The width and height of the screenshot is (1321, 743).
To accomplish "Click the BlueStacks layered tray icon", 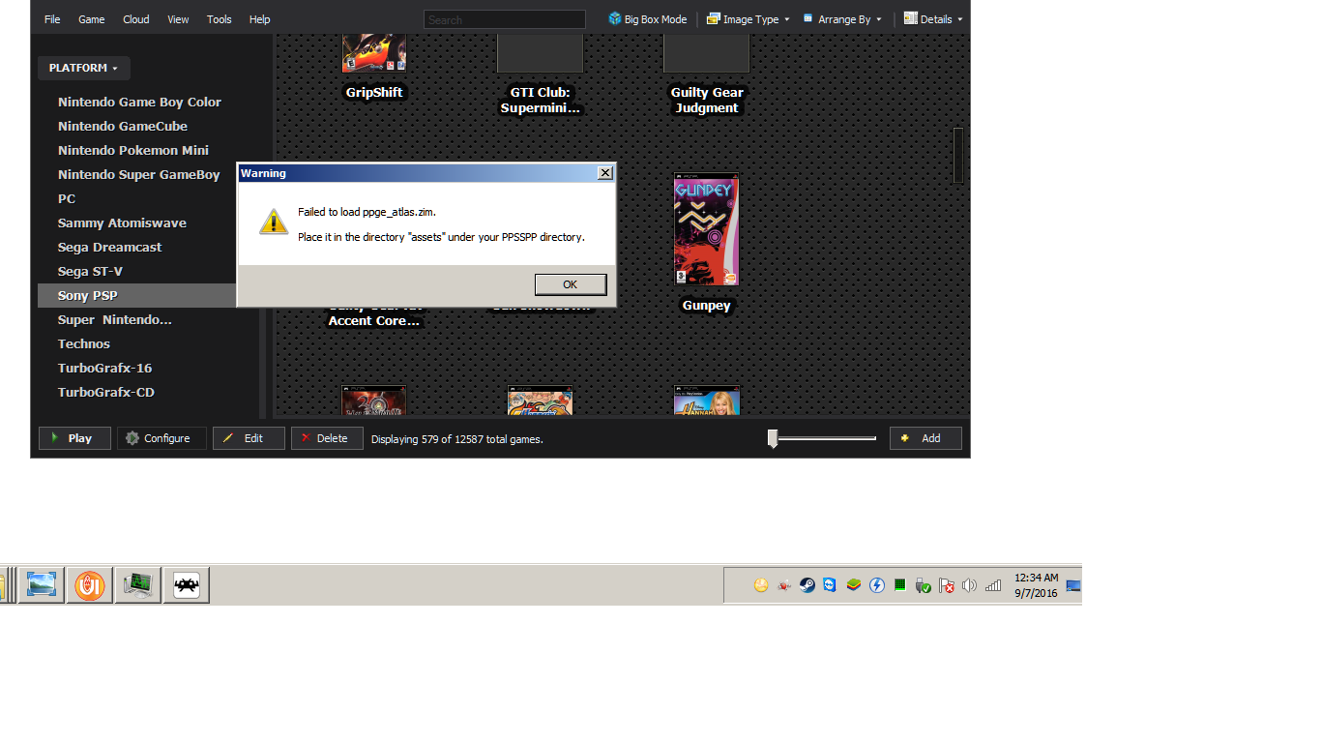I will tap(853, 585).
